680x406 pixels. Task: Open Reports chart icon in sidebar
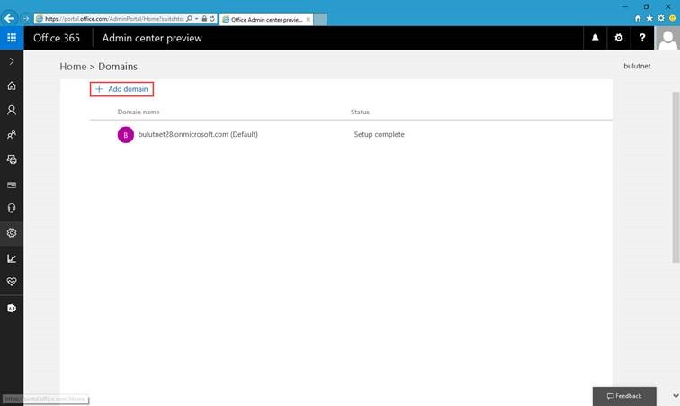(12, 258)
